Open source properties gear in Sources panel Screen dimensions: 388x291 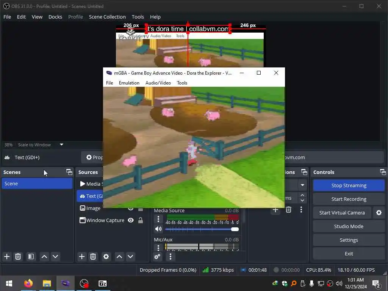(106, 257)
